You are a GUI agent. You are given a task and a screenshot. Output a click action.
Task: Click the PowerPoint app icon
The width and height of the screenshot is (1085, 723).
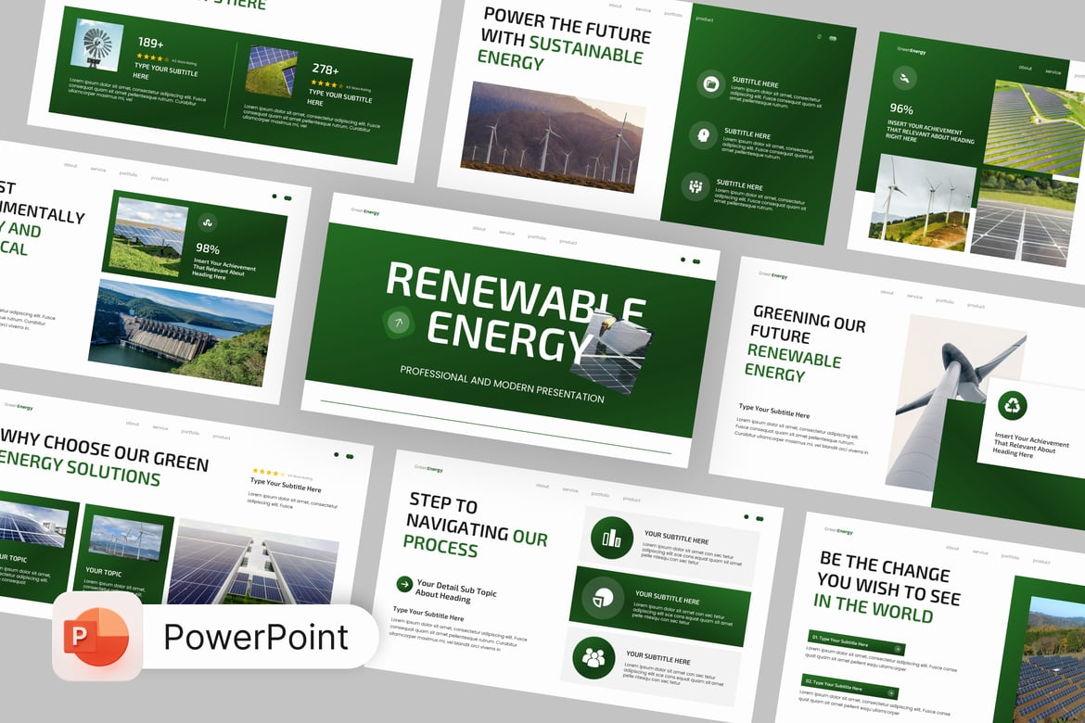(x=97, y=636)
